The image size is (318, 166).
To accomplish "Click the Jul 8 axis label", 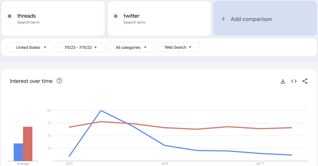I will (164, 163).
